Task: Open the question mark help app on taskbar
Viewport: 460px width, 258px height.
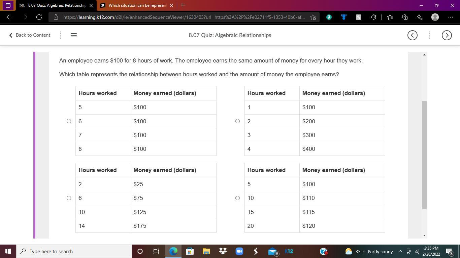Action: [323, 251]
